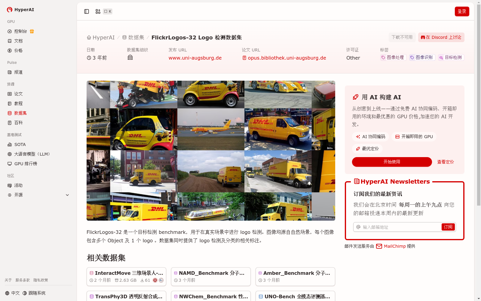The height and width of the screenshot is (301, 481).
Task: Open InteractMove 三维场景人 dataset card
Action: (x=126, y=277)
